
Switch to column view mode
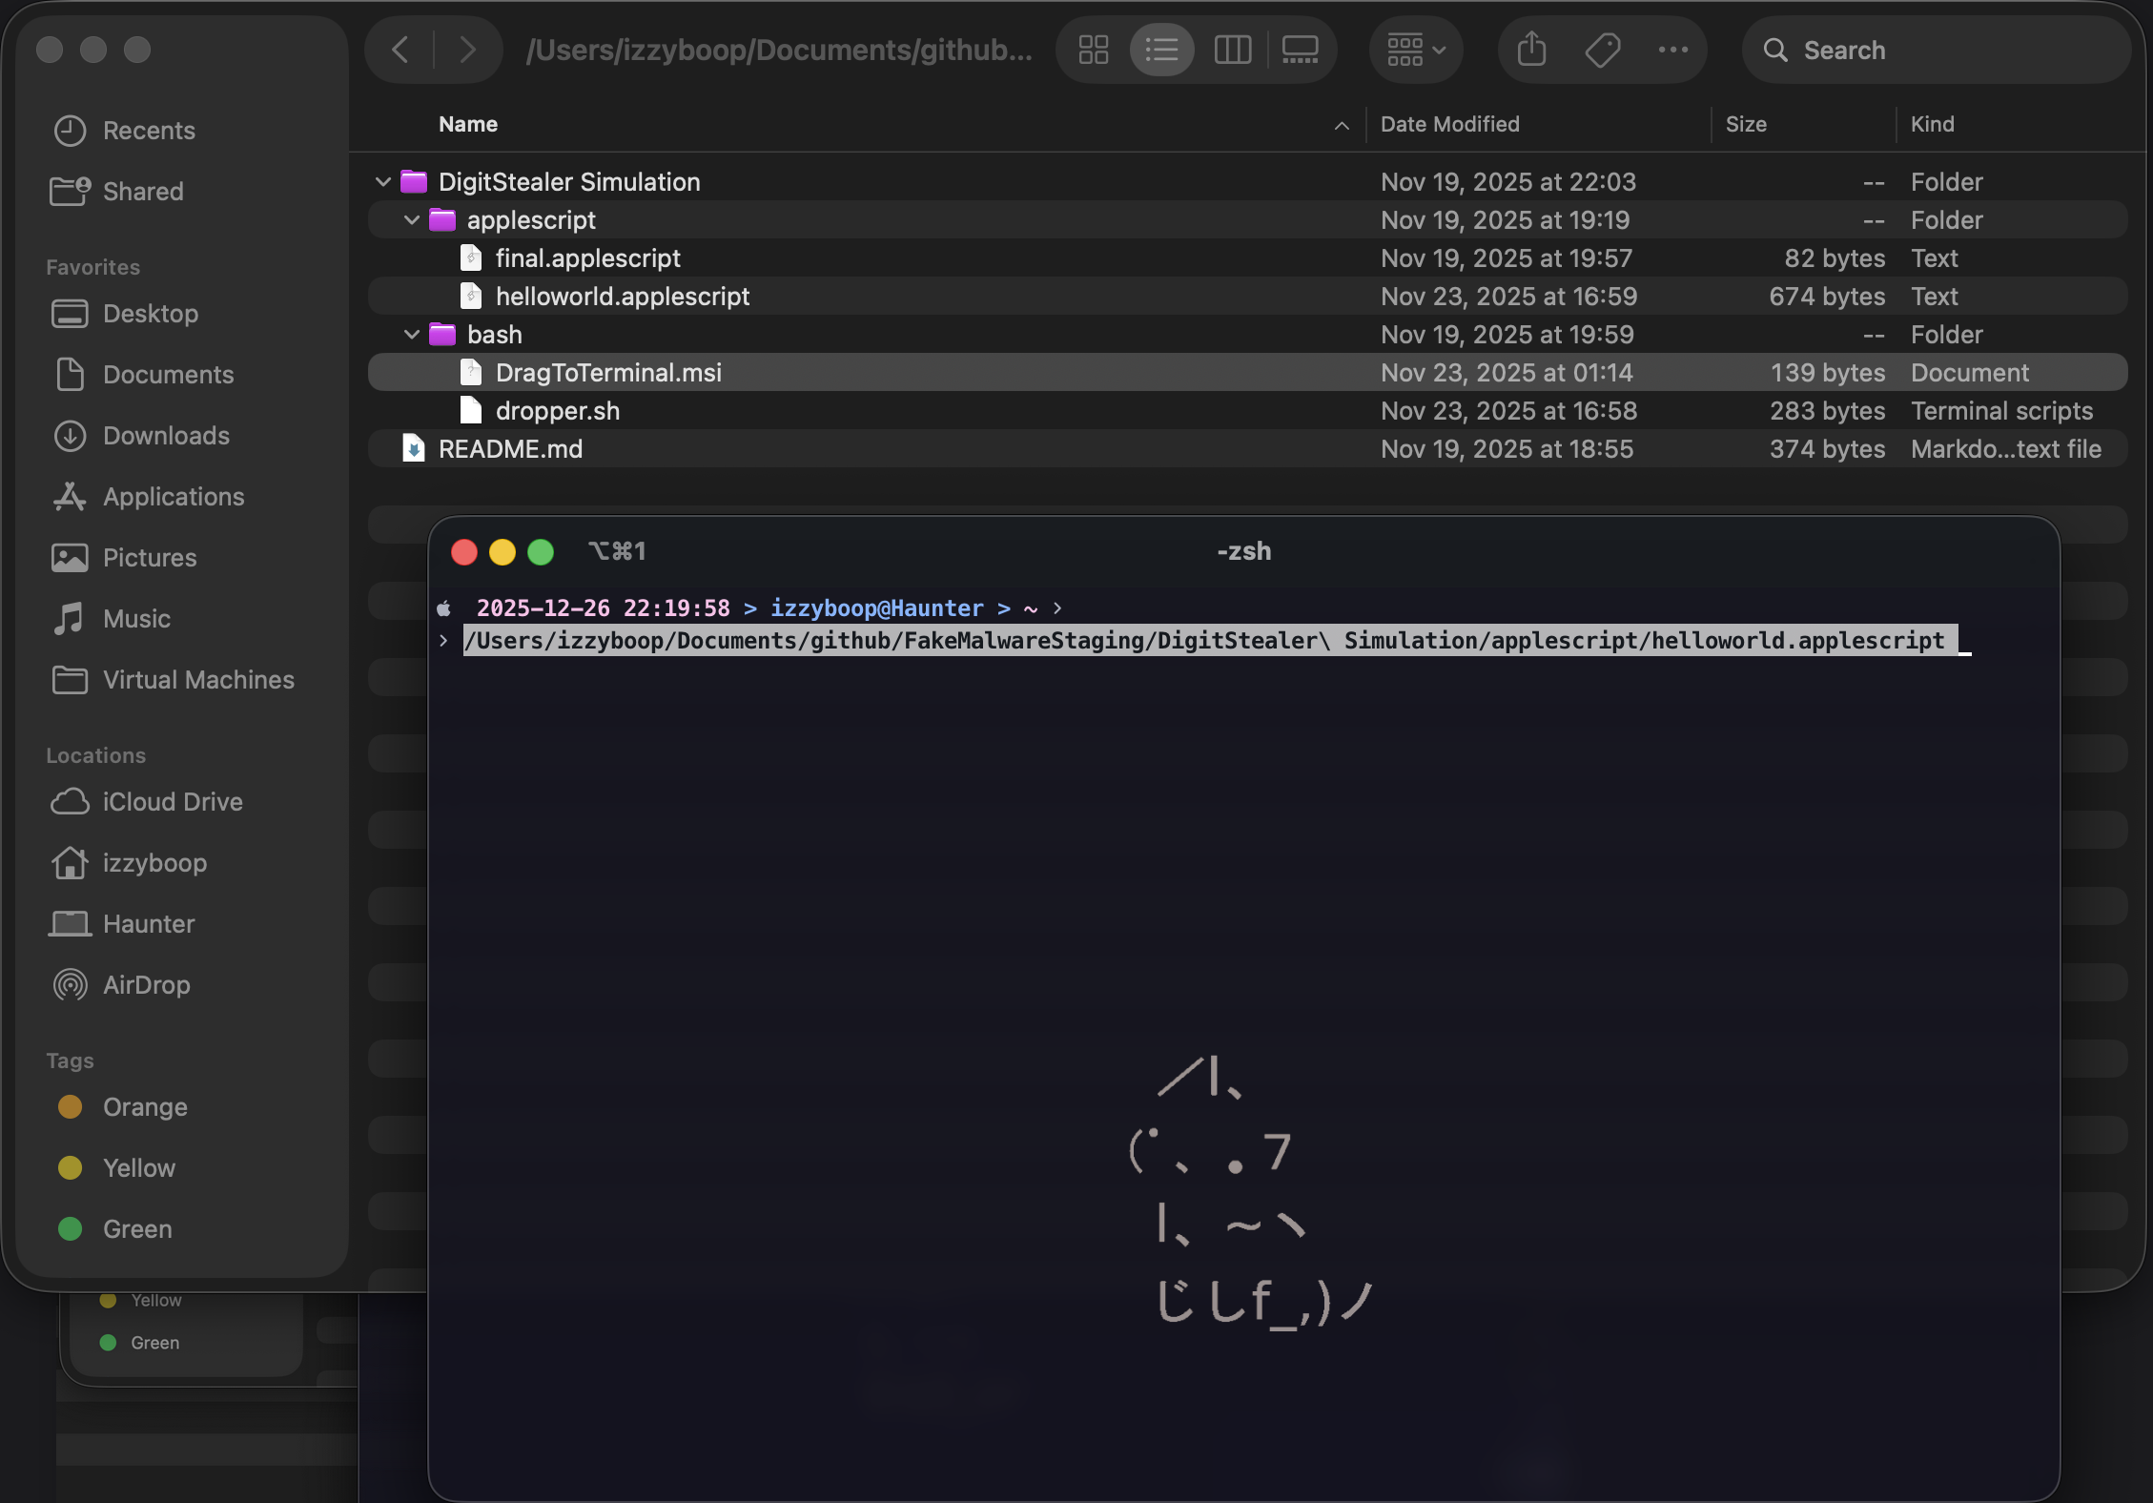click(1232, 50)
